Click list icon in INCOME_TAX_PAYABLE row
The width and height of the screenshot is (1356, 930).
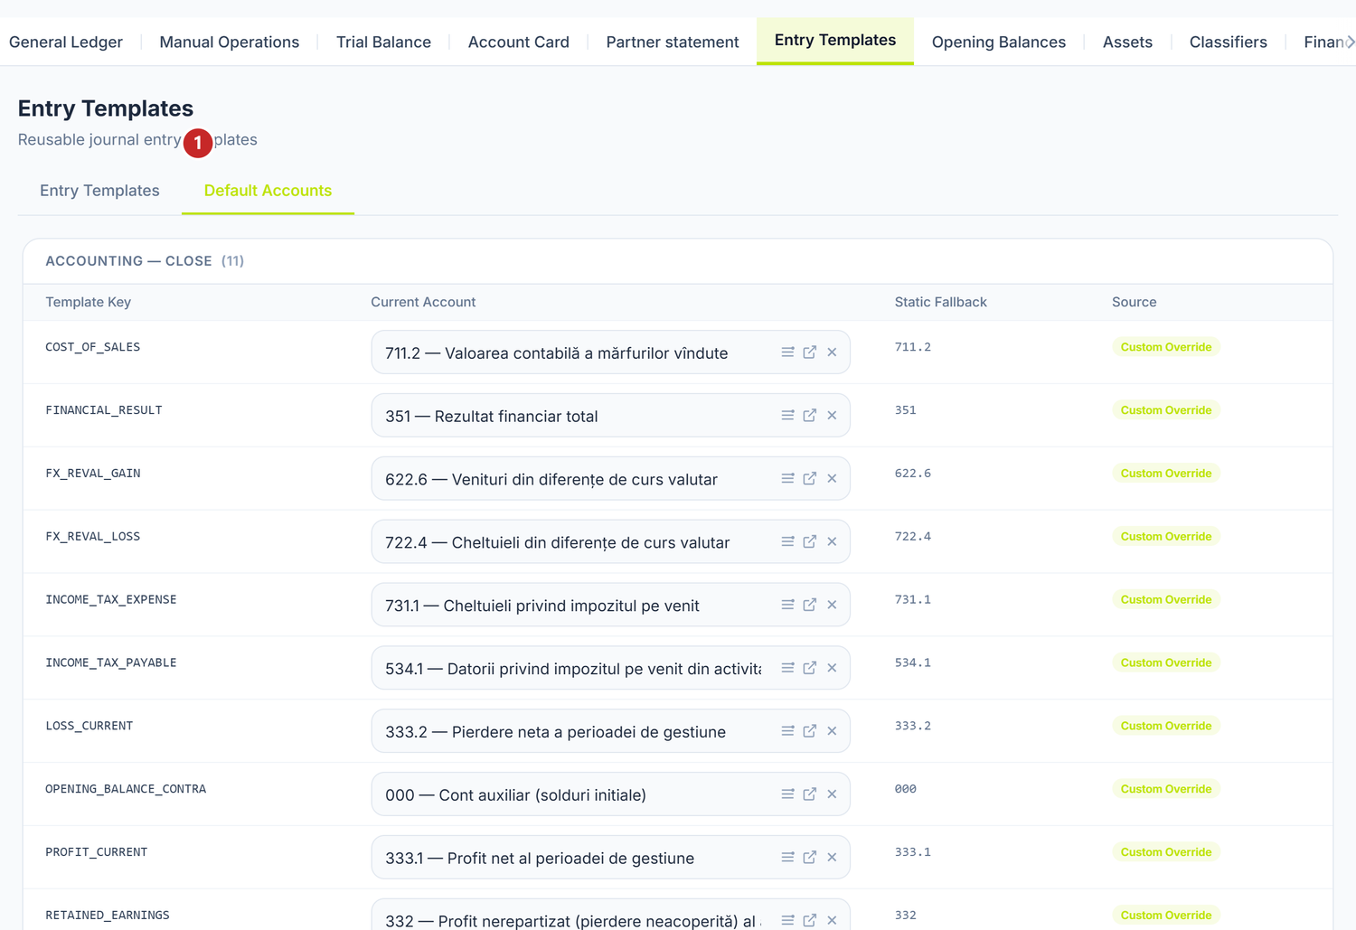click(787, 668)
